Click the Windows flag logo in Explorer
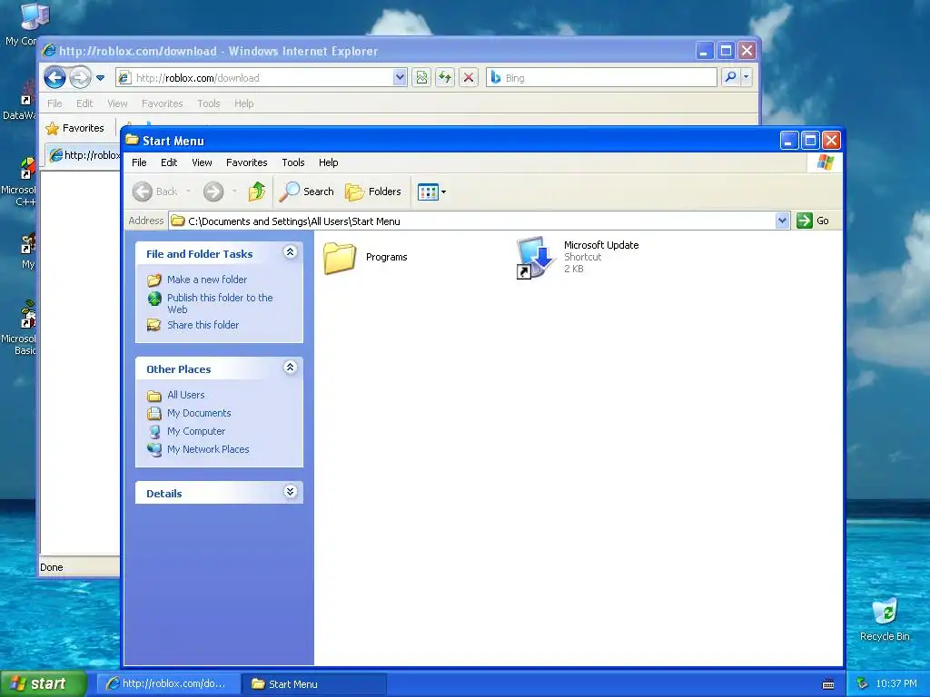930x697 pixels. click(x=825, y=162)
